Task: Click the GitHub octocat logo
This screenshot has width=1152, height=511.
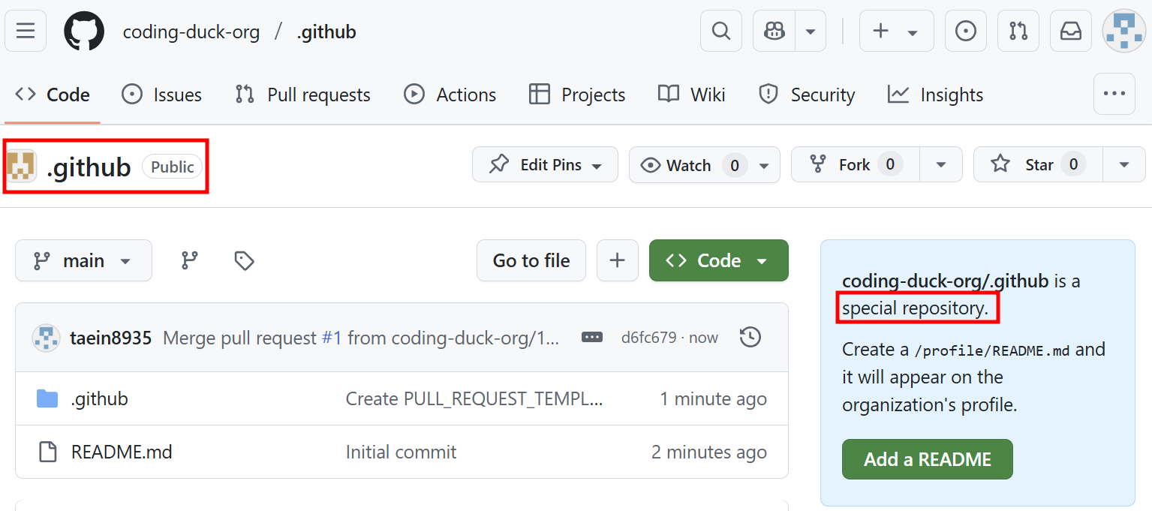Action: (84, 31)
